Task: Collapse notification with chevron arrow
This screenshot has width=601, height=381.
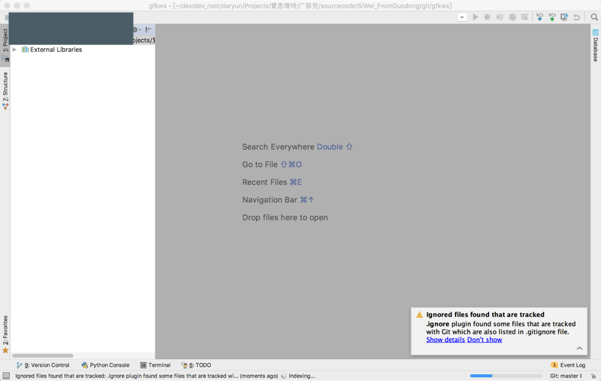Action: [x=579, y=348]
